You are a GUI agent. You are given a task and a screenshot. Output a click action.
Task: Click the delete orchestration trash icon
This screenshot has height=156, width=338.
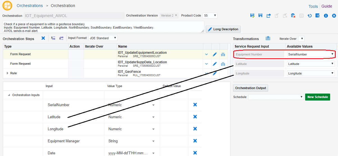tap(293, 16)
